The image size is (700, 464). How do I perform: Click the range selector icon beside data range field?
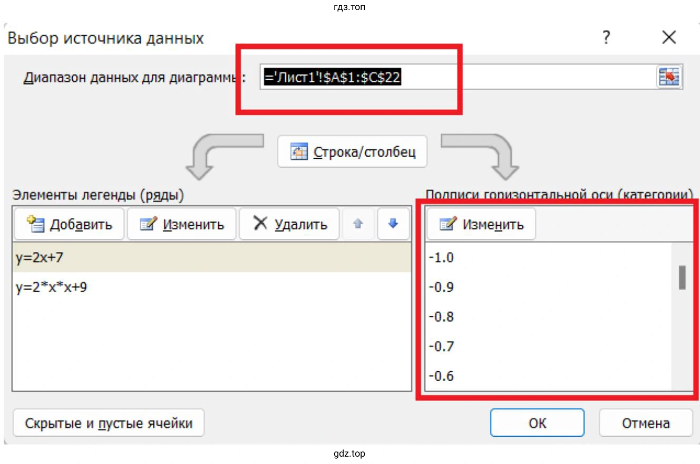pos(669,78)
